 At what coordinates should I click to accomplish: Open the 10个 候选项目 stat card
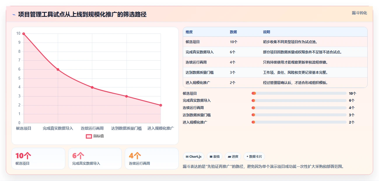click(x=38, y=159)
